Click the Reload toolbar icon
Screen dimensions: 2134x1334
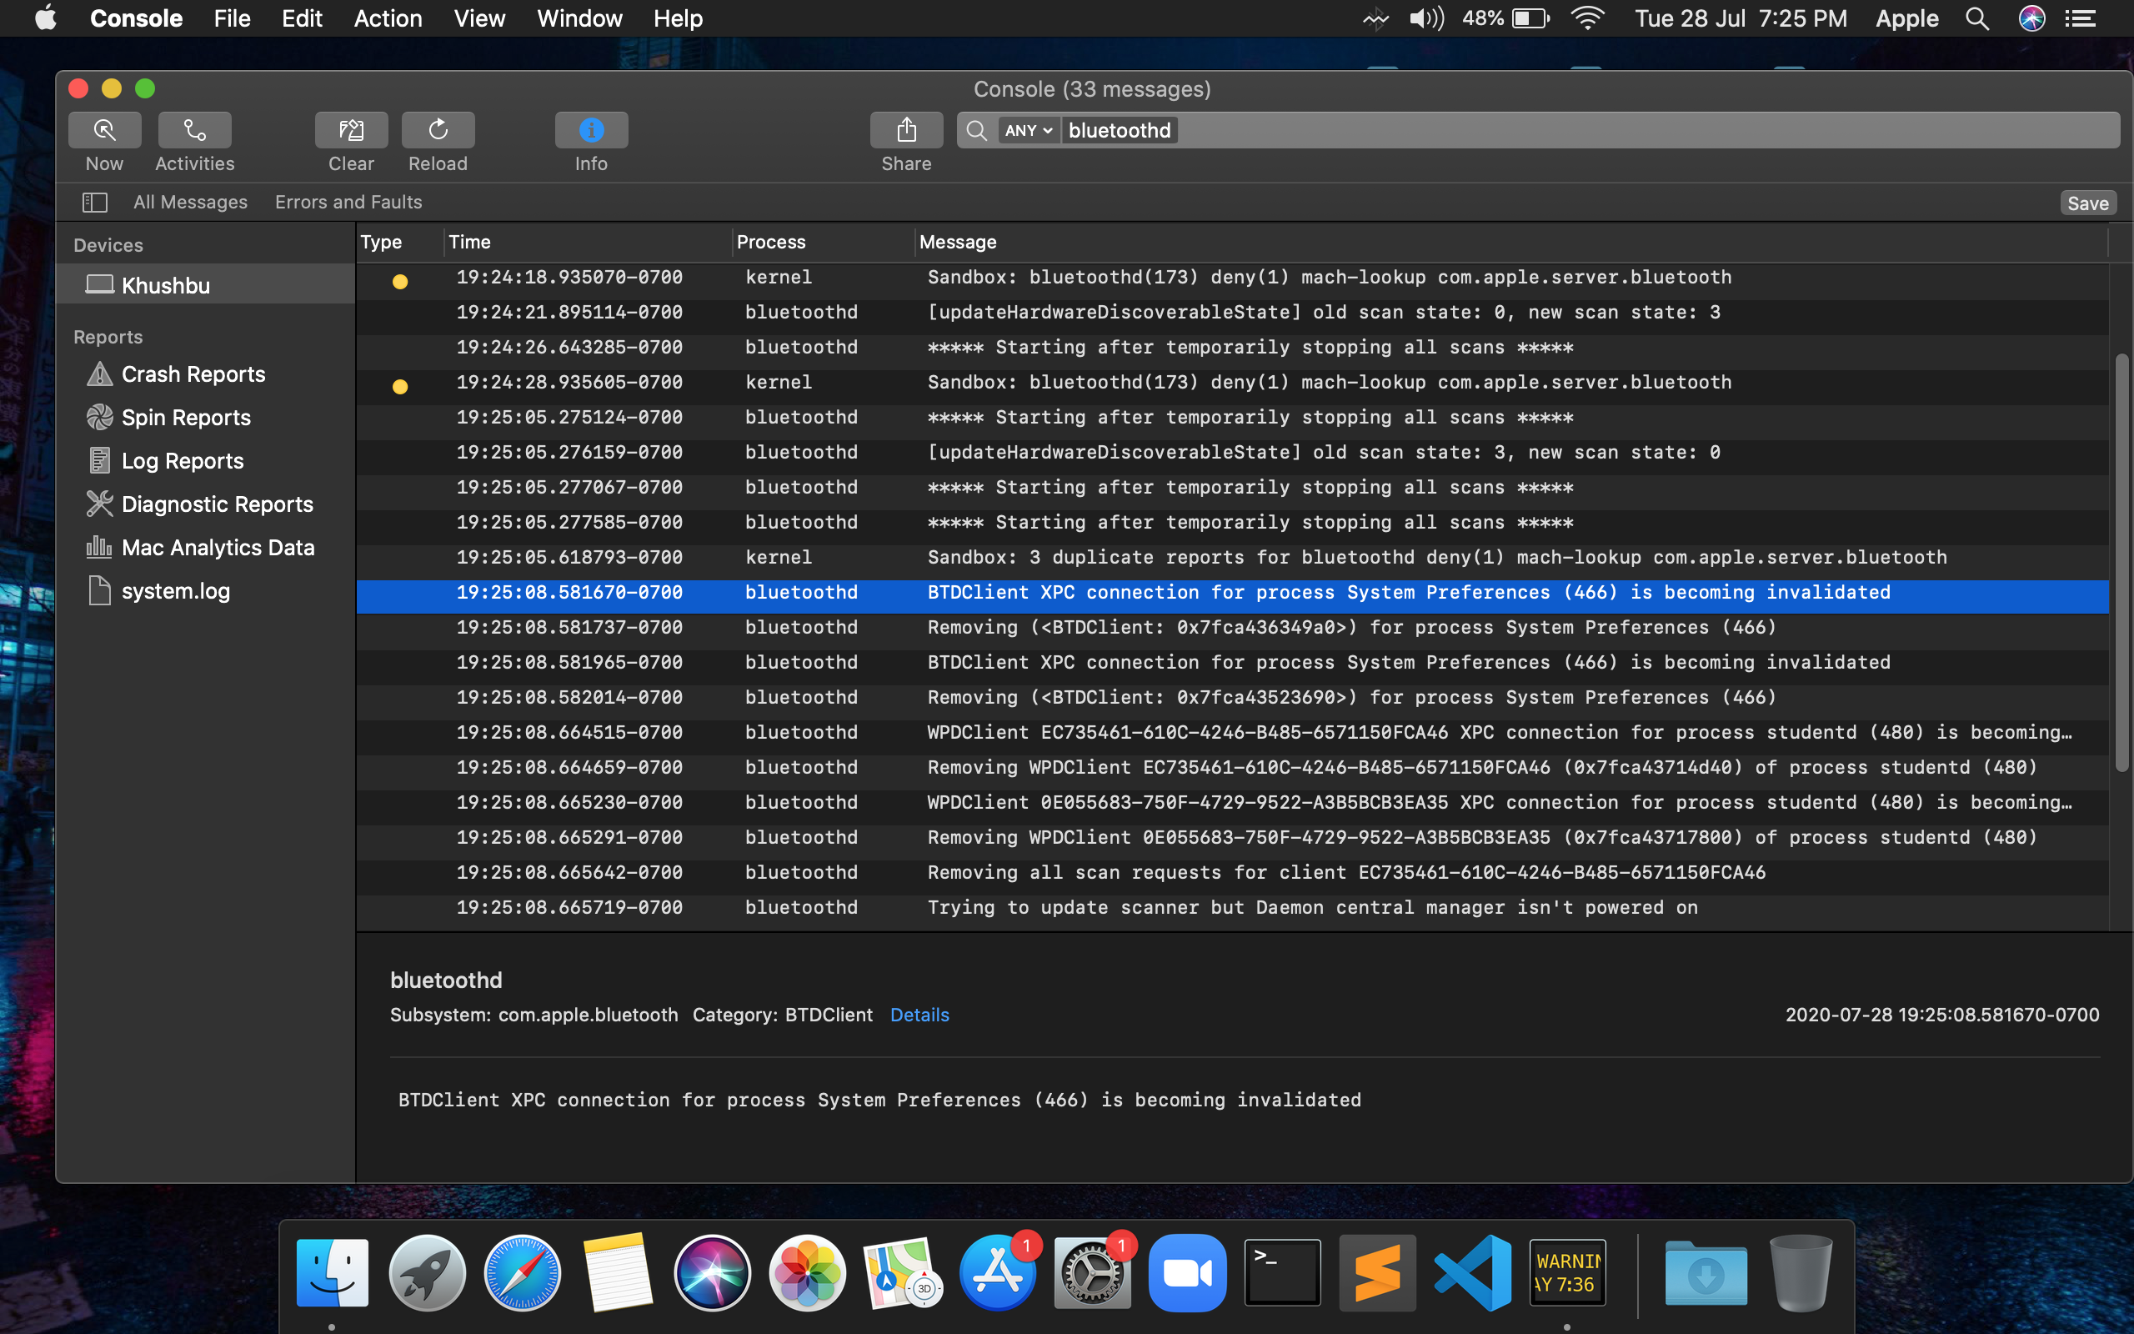438,131
